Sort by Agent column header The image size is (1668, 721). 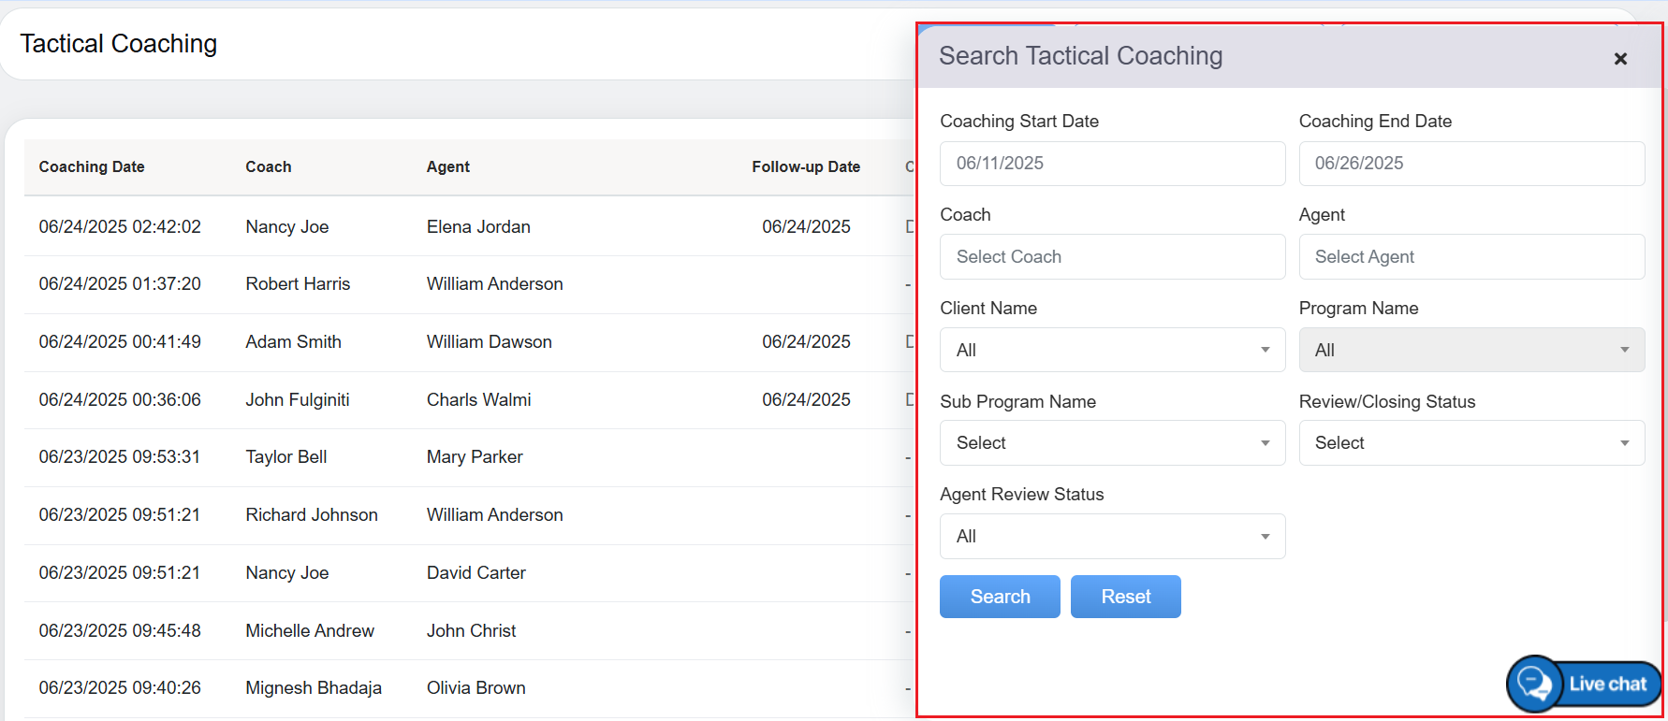[448, 167]
